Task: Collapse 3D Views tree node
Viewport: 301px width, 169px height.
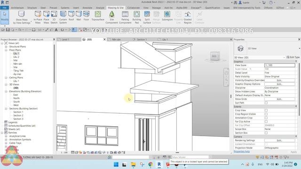Action: pos(6,84)
